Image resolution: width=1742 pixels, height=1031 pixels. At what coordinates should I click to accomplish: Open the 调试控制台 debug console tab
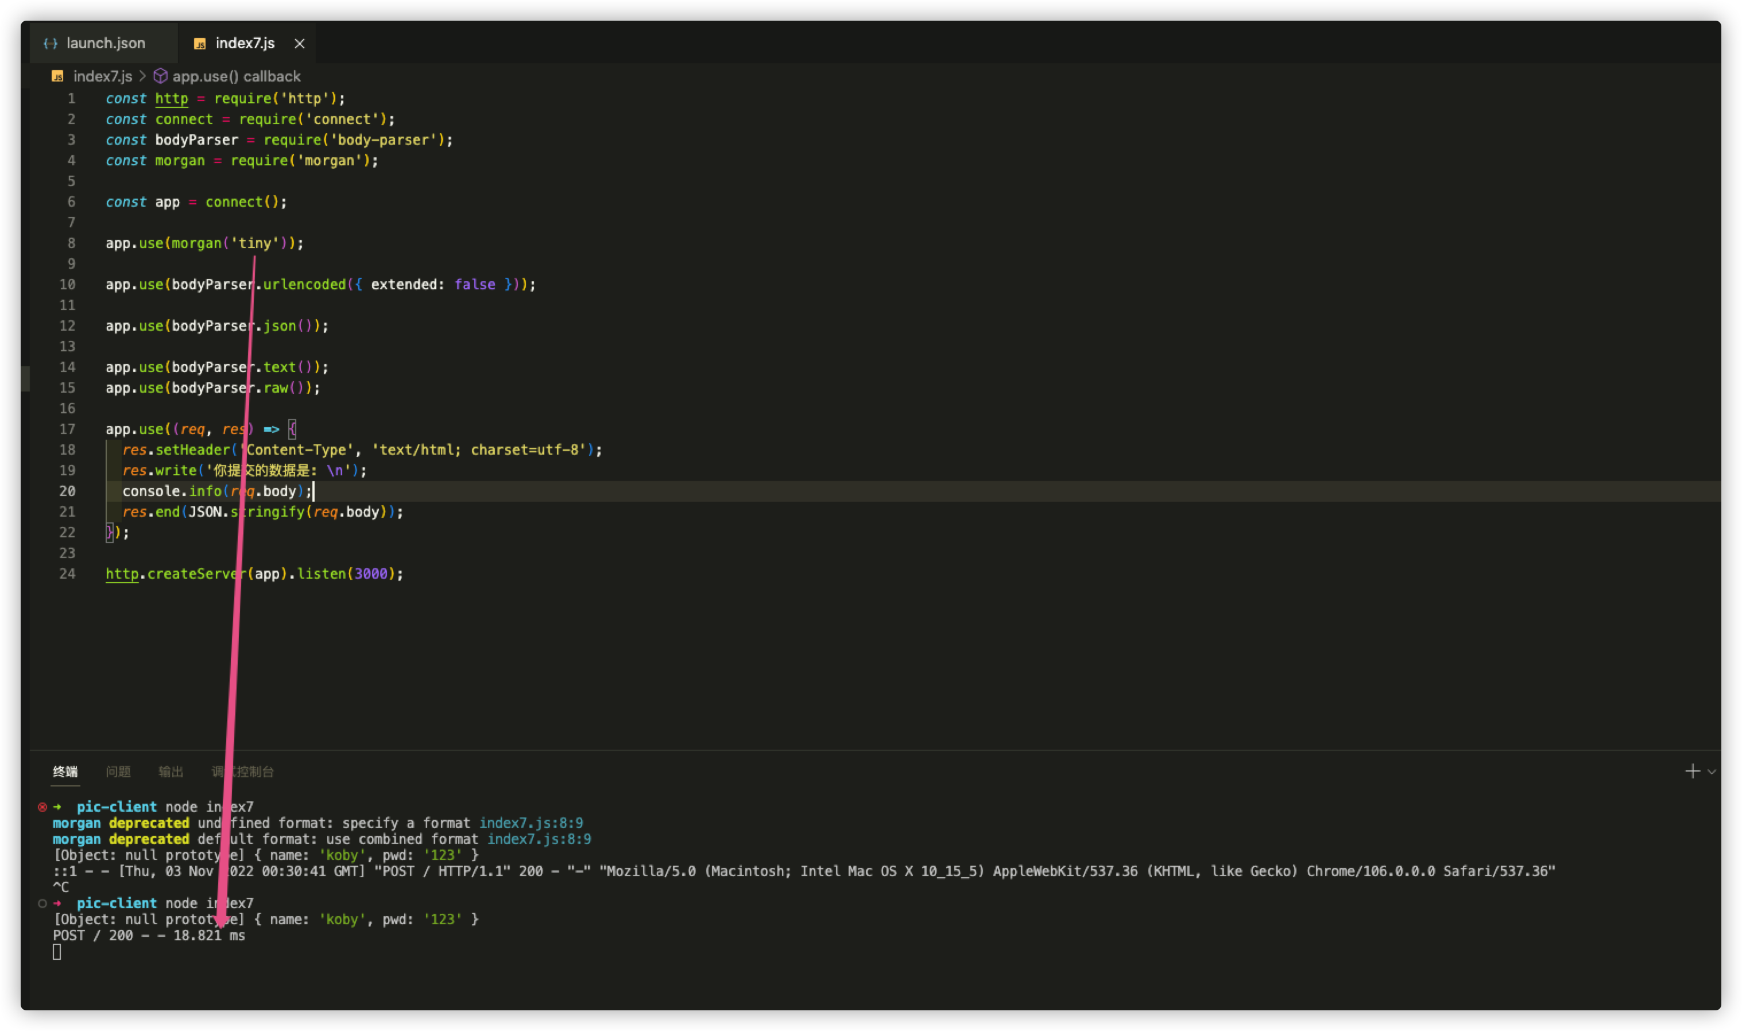tap(242, 771)
